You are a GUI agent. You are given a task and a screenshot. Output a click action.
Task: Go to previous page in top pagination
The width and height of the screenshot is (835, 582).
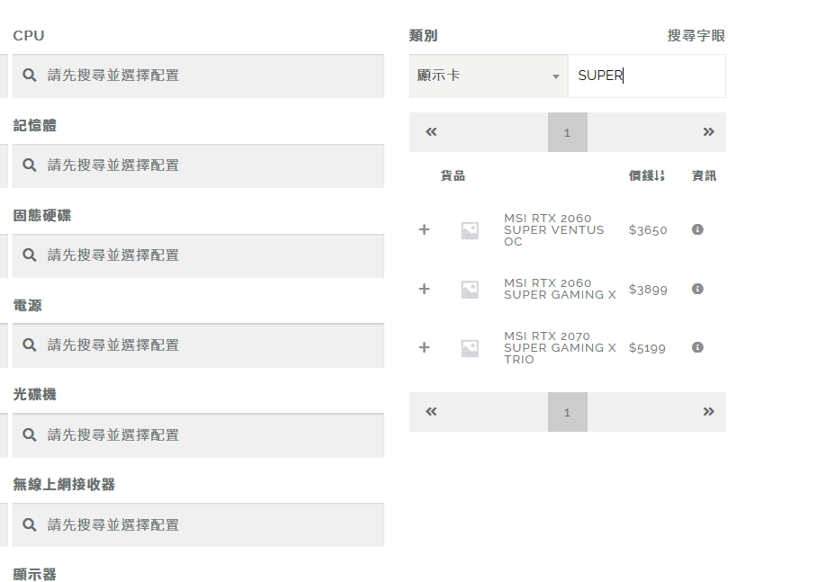[431, 132]
